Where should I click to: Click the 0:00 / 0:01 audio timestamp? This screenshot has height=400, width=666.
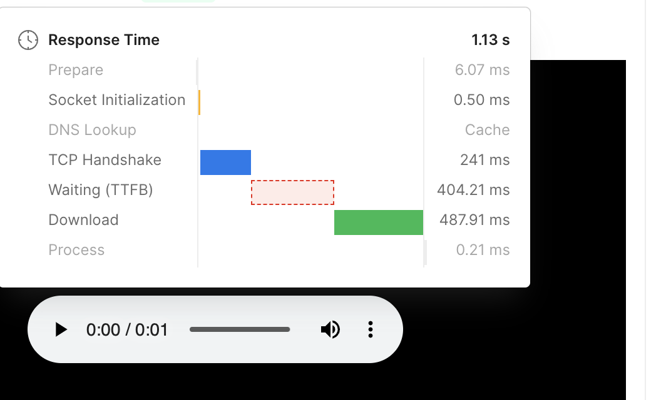[127, 329]
